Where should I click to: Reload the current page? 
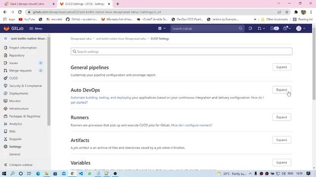click(20, 12)
